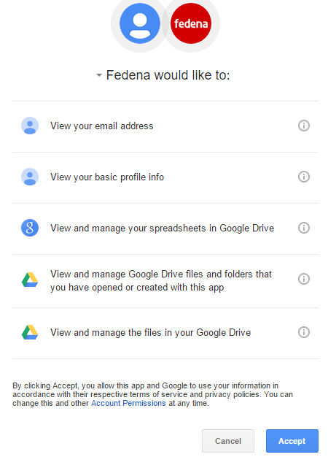The width and height of the screenshot is (328, 457).
Task: Click the blue Accept button
Action: 292,441
